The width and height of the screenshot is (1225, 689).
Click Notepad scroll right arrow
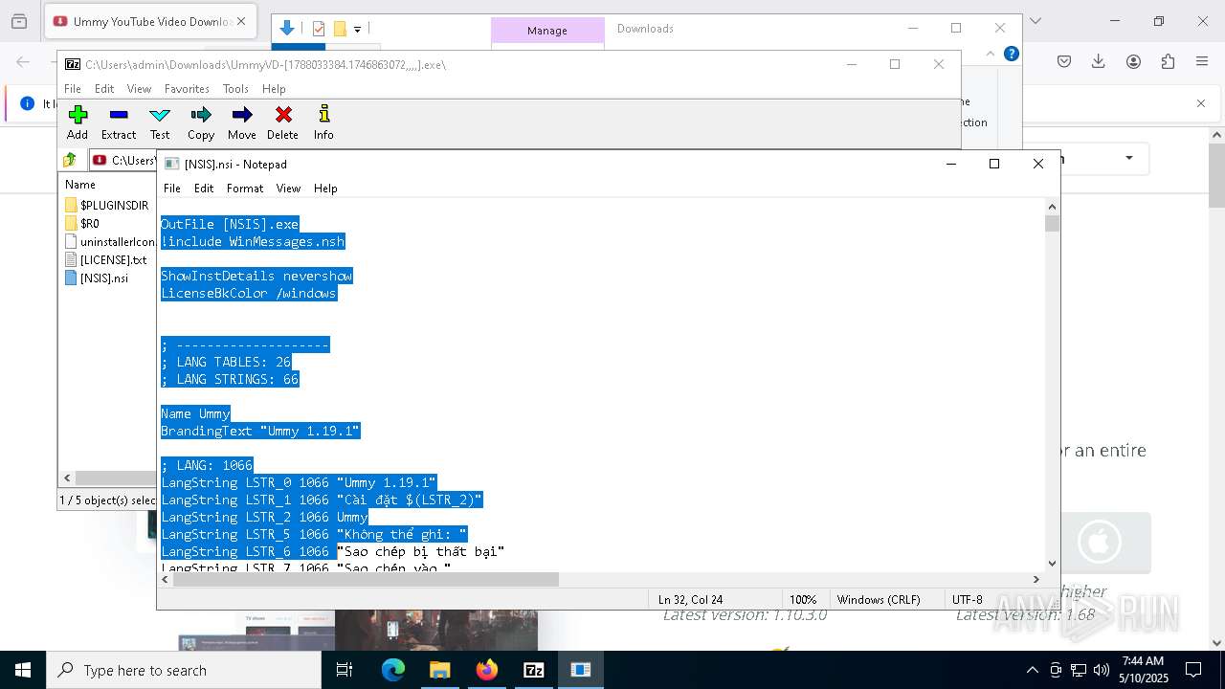pos(1036,579)
